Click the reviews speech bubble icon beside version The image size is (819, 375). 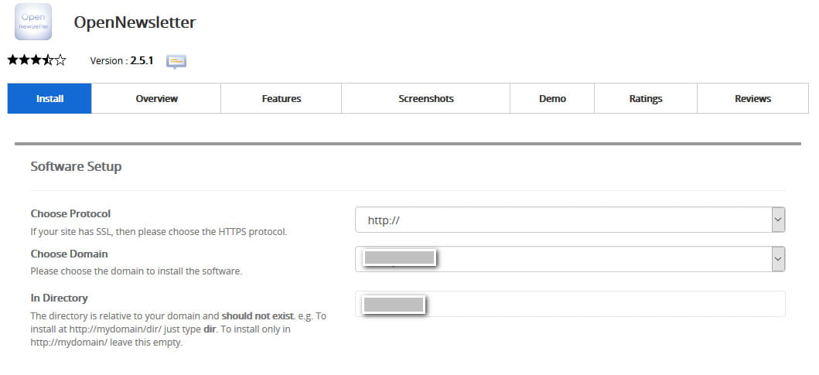[x=176, y=62]
